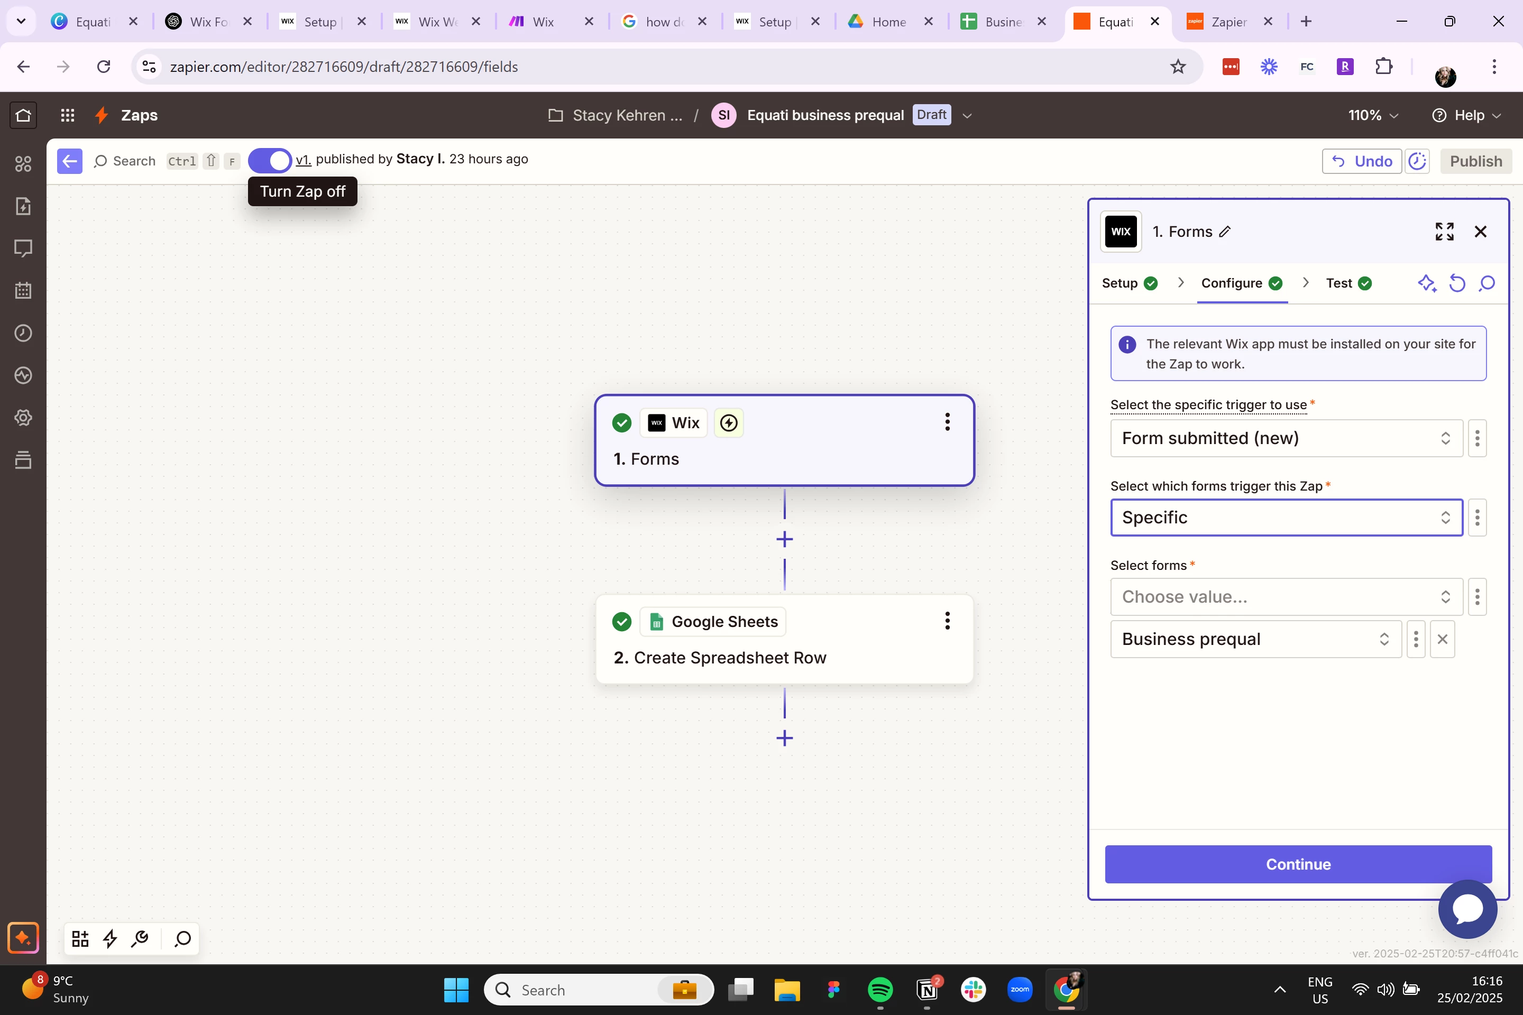Open a new browser tab

coord(1306,21)
